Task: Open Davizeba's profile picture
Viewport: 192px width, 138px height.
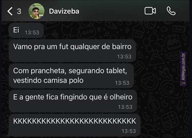Action: coord(36,11)
